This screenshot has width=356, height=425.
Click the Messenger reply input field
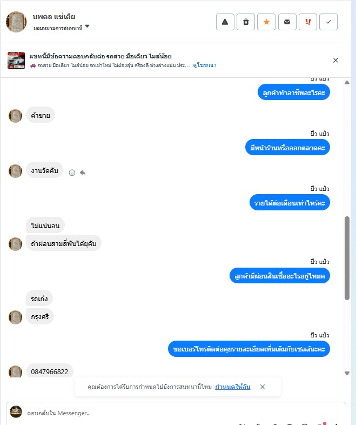click(x=176, y=413)
